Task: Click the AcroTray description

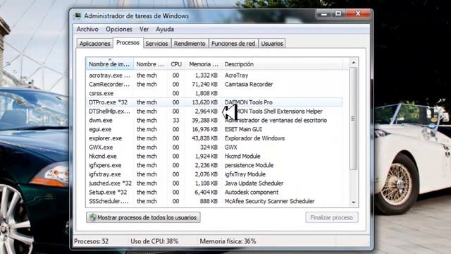Action: click(x=236, y=75)
